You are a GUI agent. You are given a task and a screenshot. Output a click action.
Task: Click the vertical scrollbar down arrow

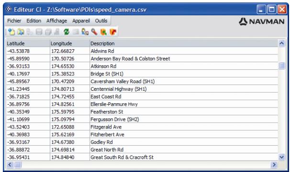pyautogui.click(x=281, y=157)
